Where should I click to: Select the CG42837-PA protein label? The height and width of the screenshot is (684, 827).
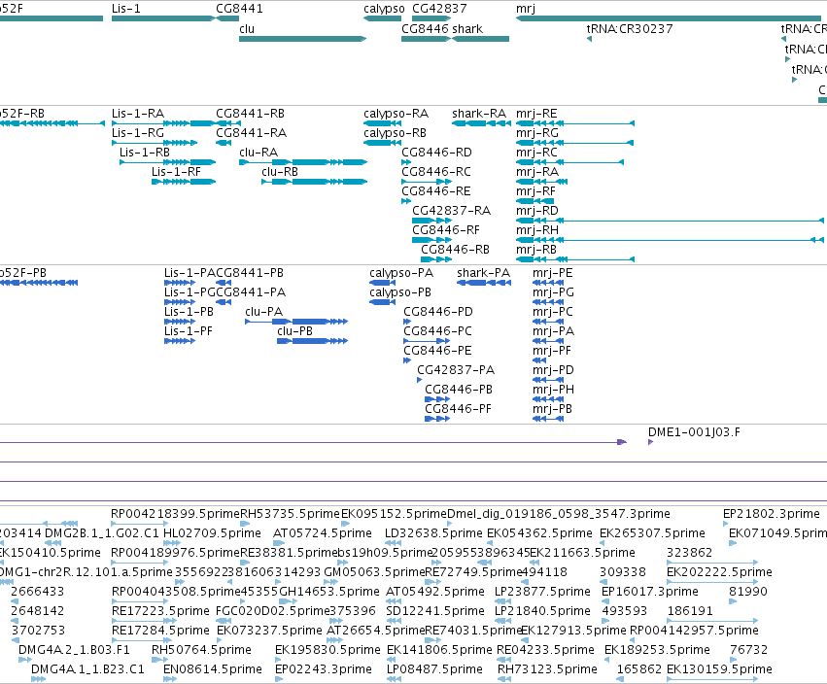click(456, 370)
